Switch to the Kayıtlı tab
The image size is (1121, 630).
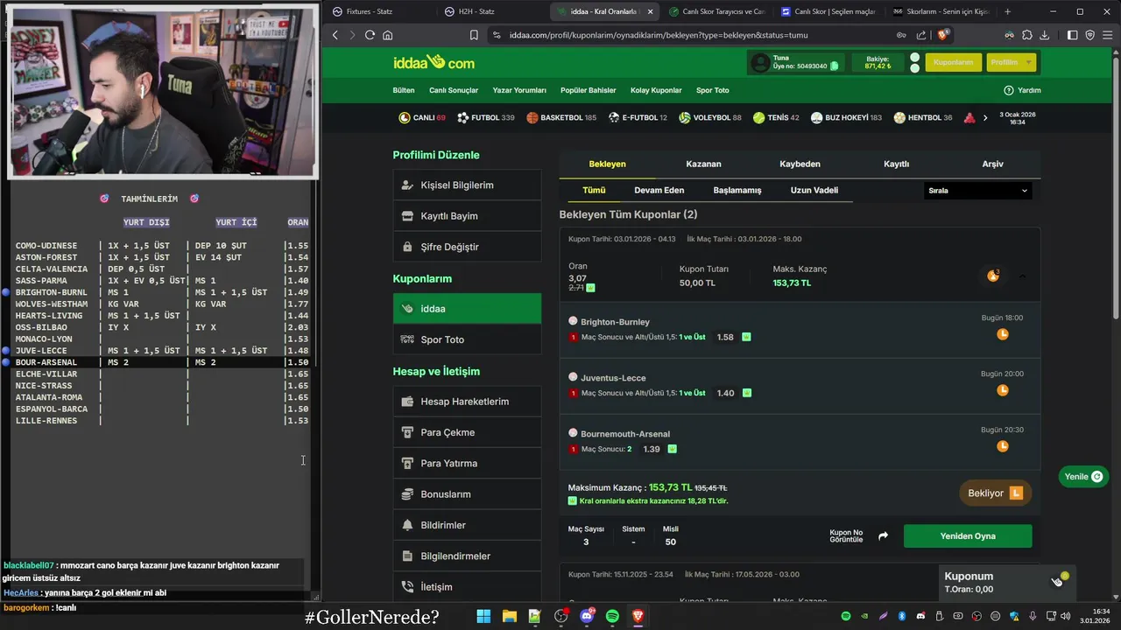[x=896, y=164]
